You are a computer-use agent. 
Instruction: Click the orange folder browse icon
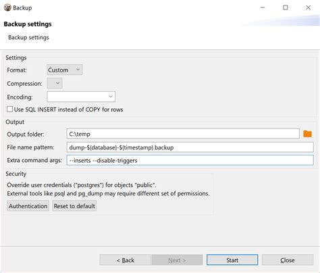point(307,134)
